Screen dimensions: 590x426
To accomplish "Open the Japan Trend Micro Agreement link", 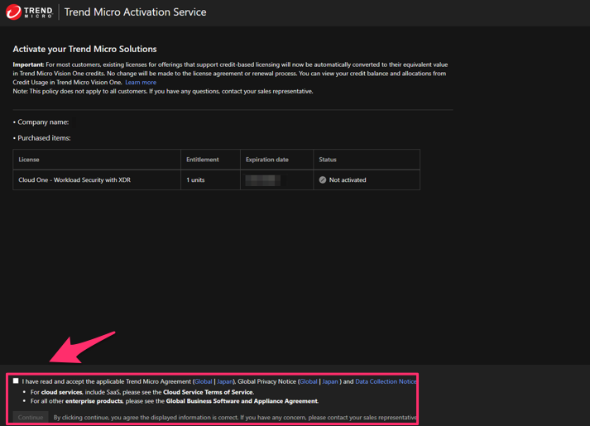I will (x=224, y=382).
